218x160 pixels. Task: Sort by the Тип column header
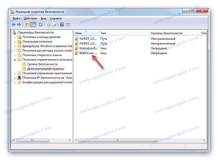(124, 33)
